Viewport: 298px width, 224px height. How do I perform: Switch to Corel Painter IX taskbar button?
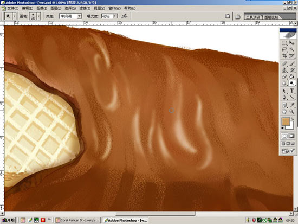(77, 220)
